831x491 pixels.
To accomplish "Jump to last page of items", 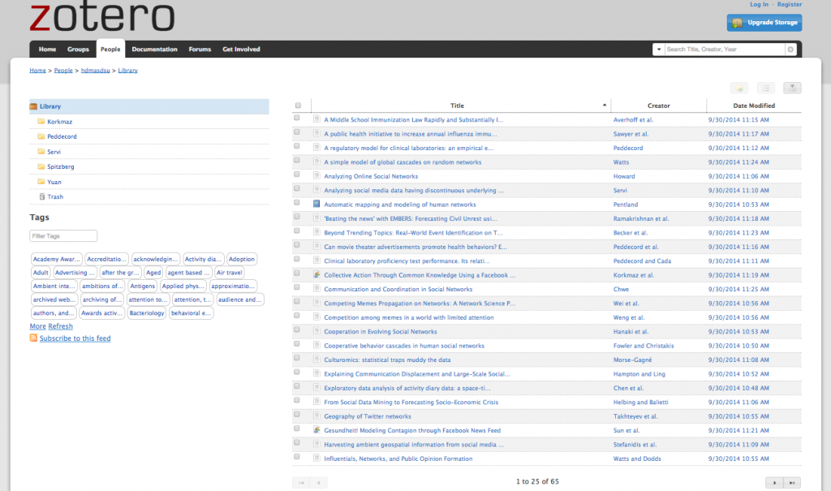I will click(x=792, y=483).
